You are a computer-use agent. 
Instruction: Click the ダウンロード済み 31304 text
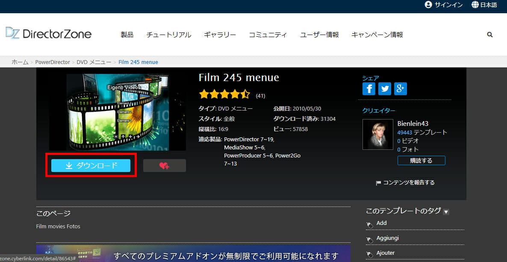(304, 119)
